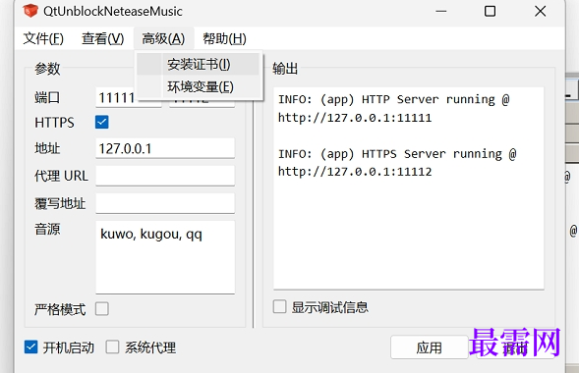
Task: Enable the 系统代理 checkbox
Action: (x=112, y=347)
